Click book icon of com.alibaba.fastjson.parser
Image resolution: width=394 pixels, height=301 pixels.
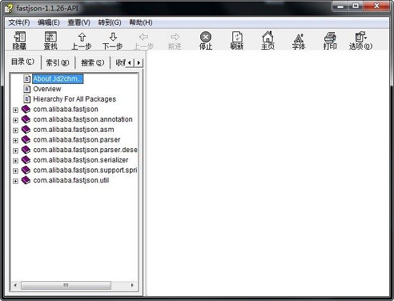click(26, 140)
